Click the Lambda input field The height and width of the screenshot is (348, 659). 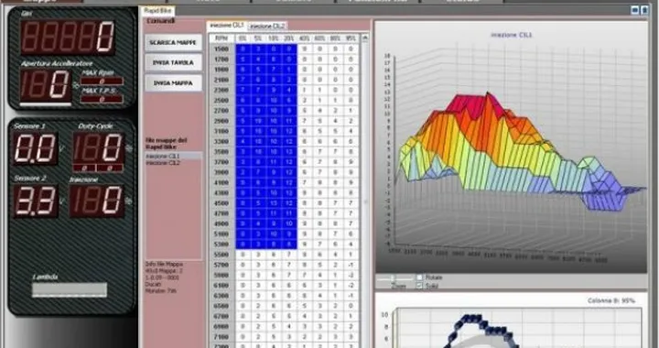point(70,289)
